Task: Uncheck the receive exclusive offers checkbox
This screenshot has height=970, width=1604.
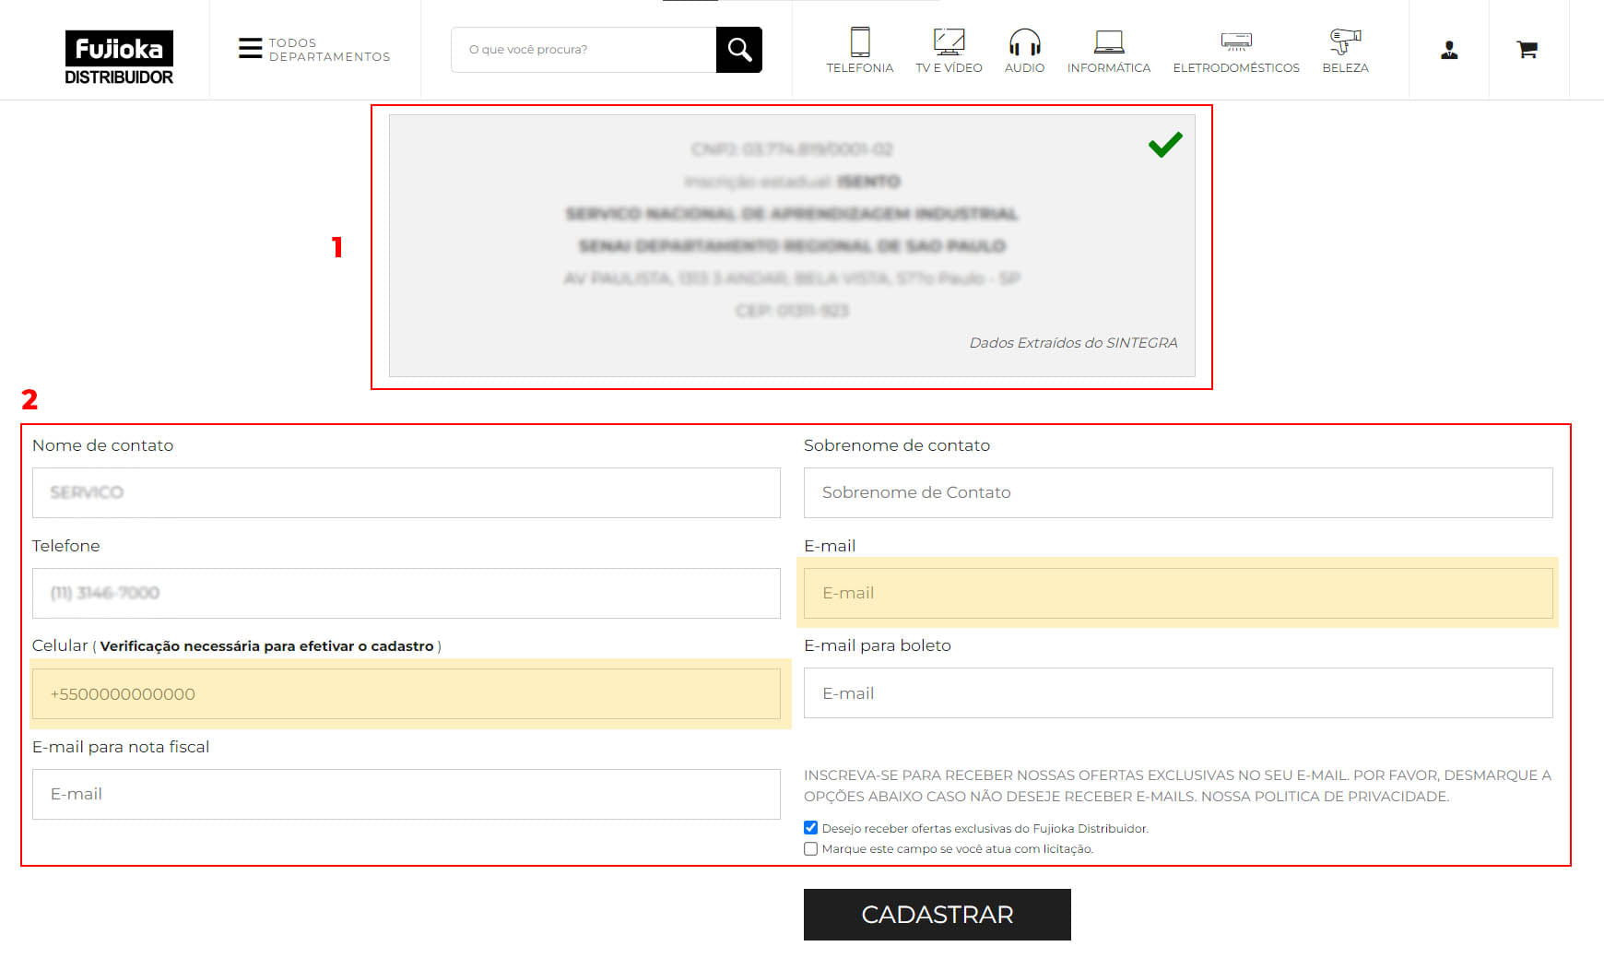Action: pos(811,828)
